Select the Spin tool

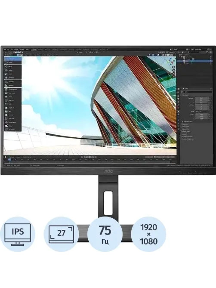[x=12, y=111]
